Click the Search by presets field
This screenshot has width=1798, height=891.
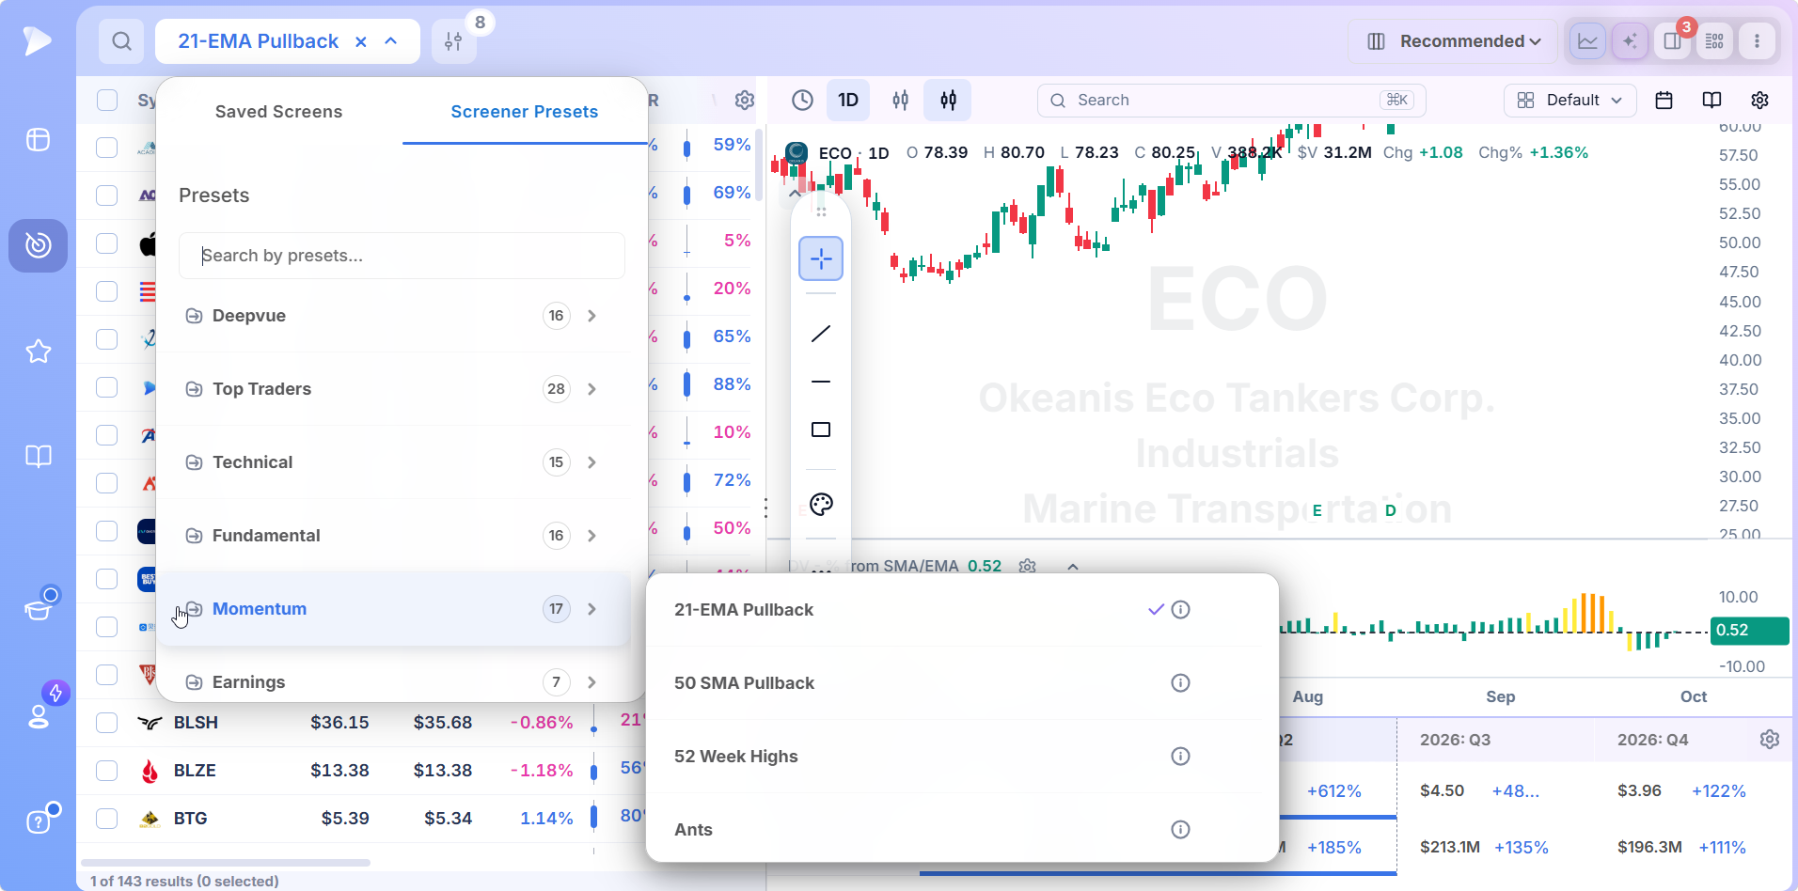click(x=402, y=256)
